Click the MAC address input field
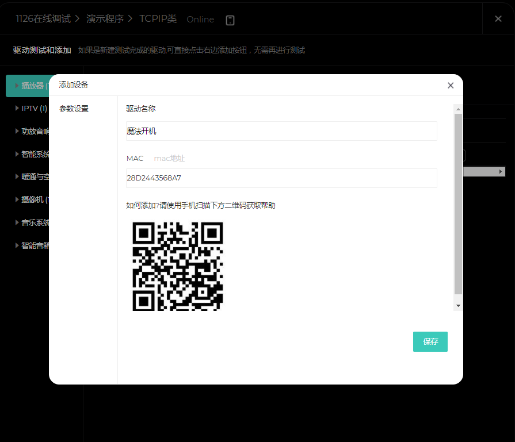515x442 pixels. coord(281,178)
